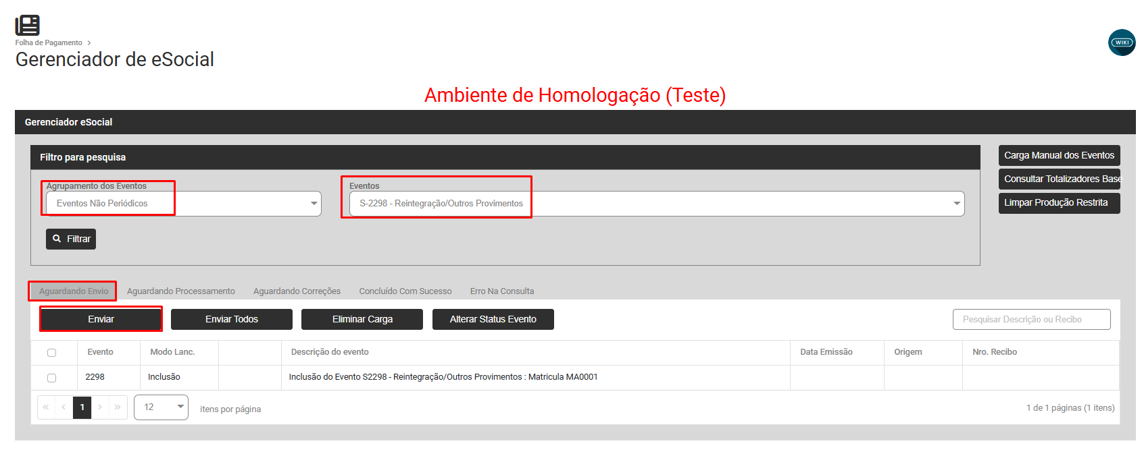Image resolution: width=1142 pixels, height=460 pixels.
Task: Click Filtrar with magnifier icon
Action: [71, 239]
